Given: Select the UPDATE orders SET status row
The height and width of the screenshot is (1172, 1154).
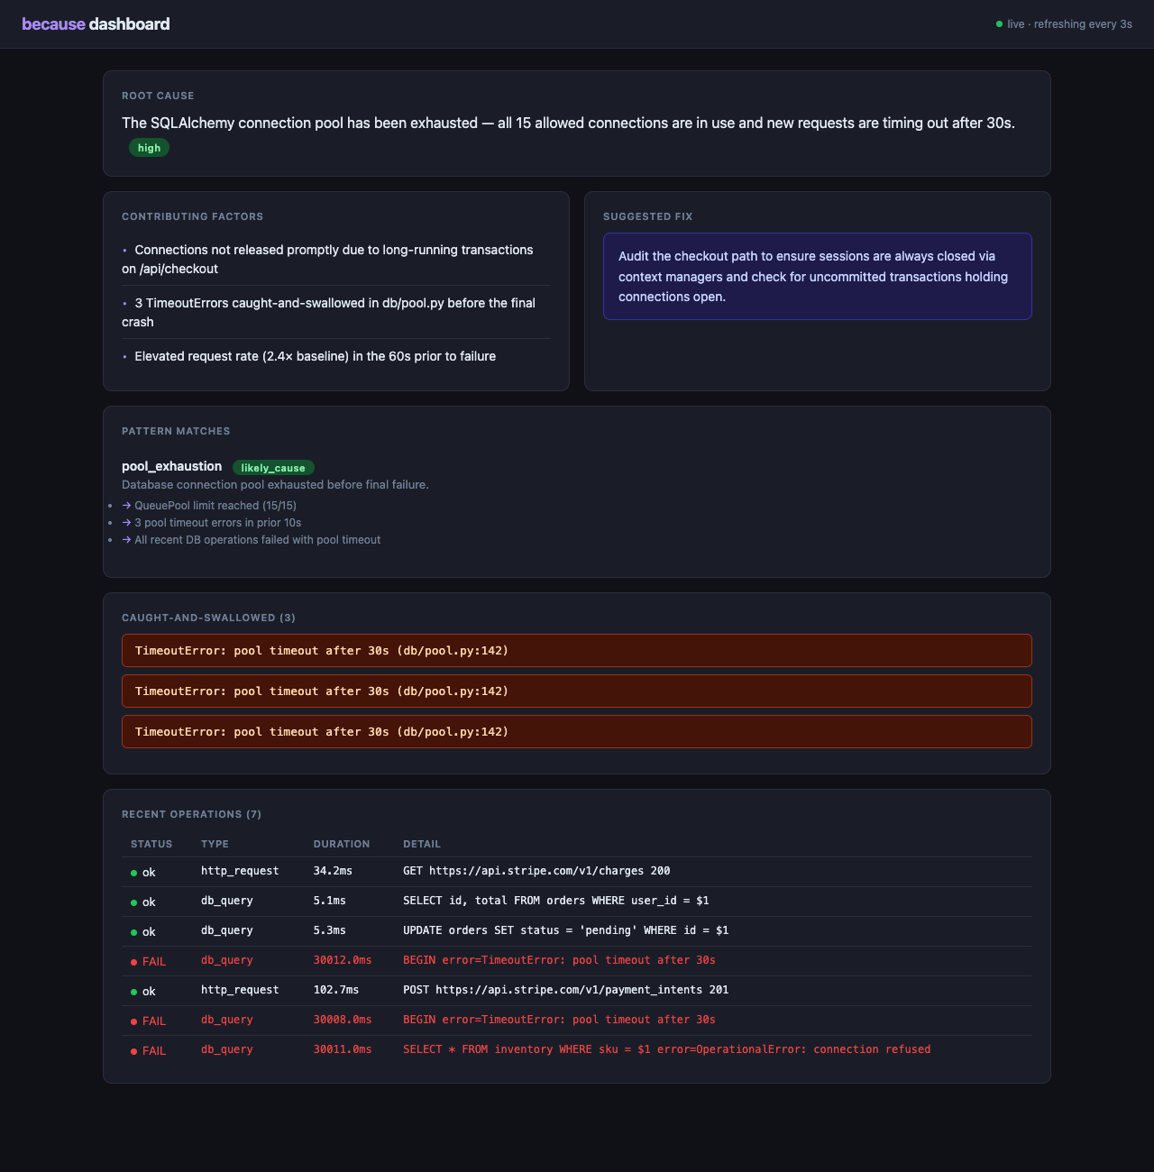Looking at the screenshot, I should (x=577, y=930).
